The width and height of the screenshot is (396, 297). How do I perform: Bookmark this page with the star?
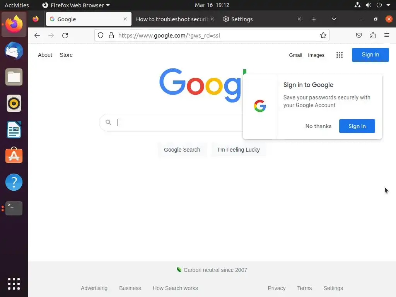(x=323, y=35)
